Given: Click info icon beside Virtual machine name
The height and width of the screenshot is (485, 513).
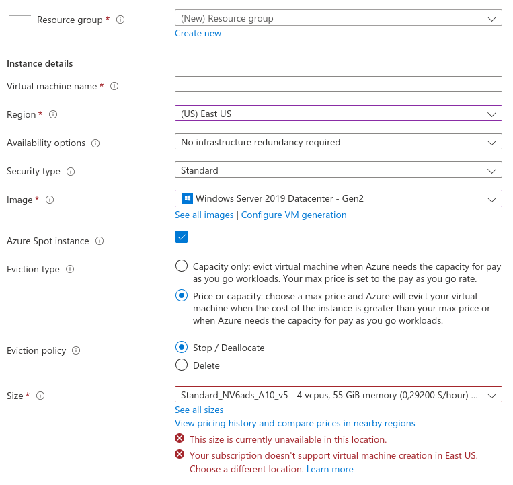Looking at the screenshot, I should tap(114, 86).
